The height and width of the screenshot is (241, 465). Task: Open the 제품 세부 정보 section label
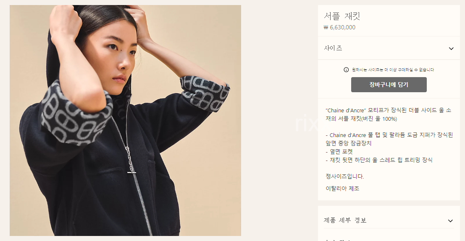(345, 220)
